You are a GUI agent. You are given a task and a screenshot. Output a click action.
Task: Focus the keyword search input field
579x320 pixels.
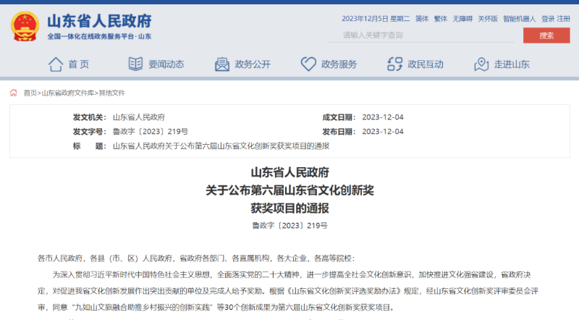(420, 35)
